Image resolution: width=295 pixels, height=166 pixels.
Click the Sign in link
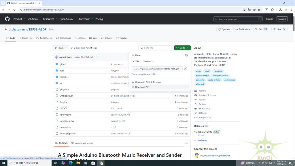269,19
